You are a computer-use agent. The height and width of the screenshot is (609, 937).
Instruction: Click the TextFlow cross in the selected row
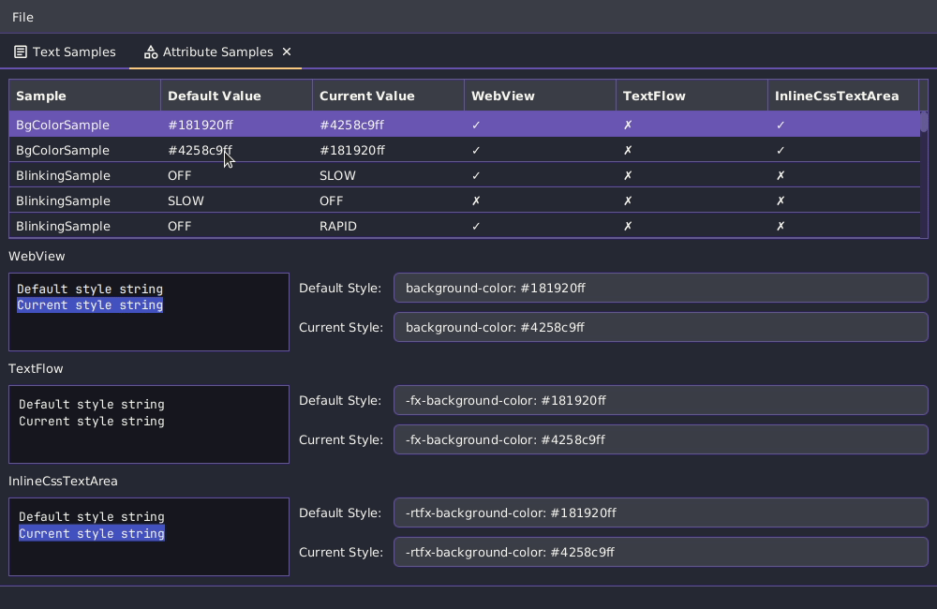(x=628, y=125)
